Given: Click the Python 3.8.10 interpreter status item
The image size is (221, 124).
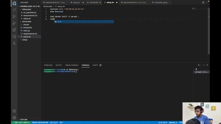Looking at the screenshot, I should [40, 123].
